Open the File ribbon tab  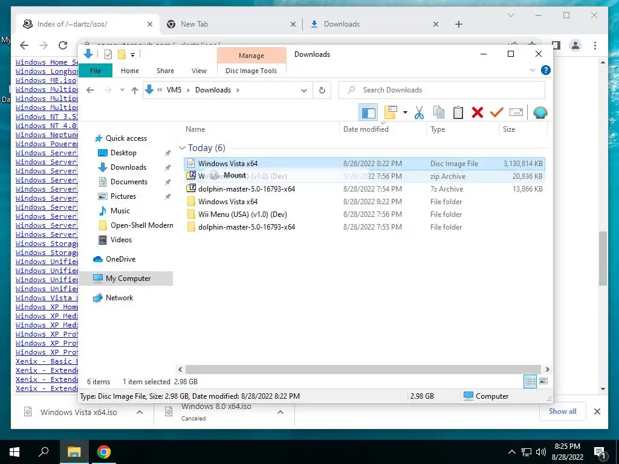pos(96,71)
